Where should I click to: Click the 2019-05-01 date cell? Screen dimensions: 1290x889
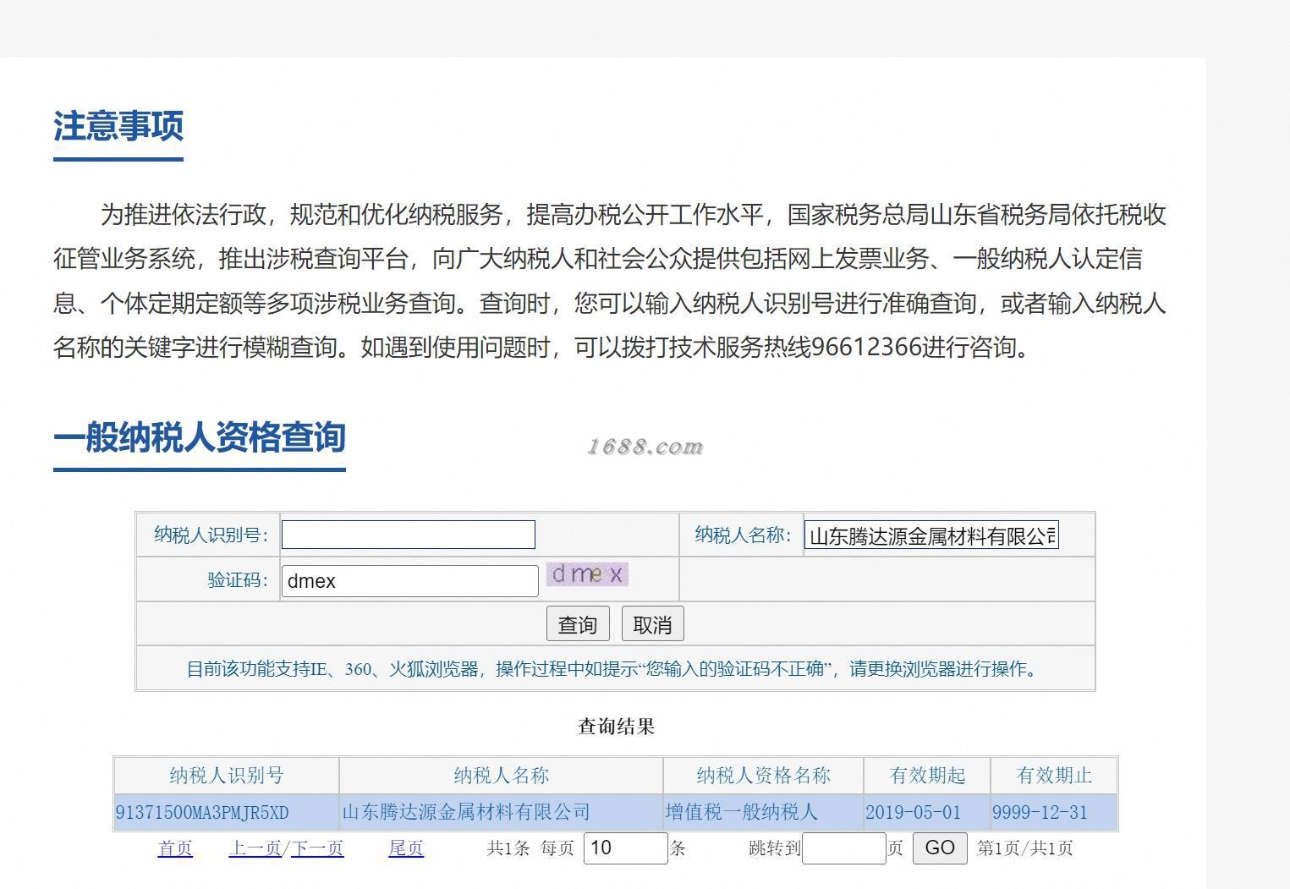click(926, 813)
